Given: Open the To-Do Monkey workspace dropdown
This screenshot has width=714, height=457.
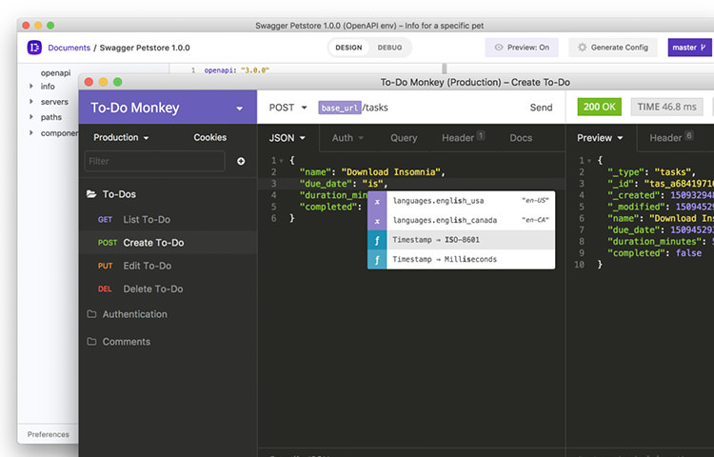Looking at the screenshot, I should point(168,108).
